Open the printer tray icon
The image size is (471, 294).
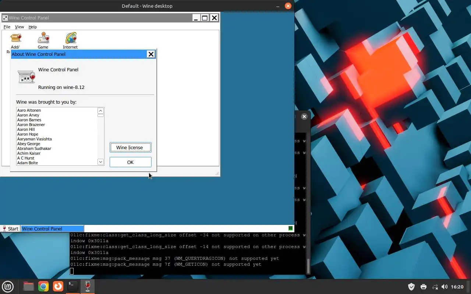tap(423, 287)
